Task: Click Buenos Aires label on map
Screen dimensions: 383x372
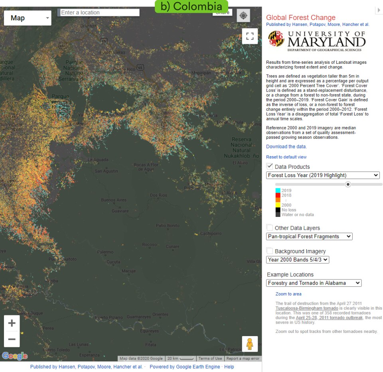Action: click(x=114, y=200)
